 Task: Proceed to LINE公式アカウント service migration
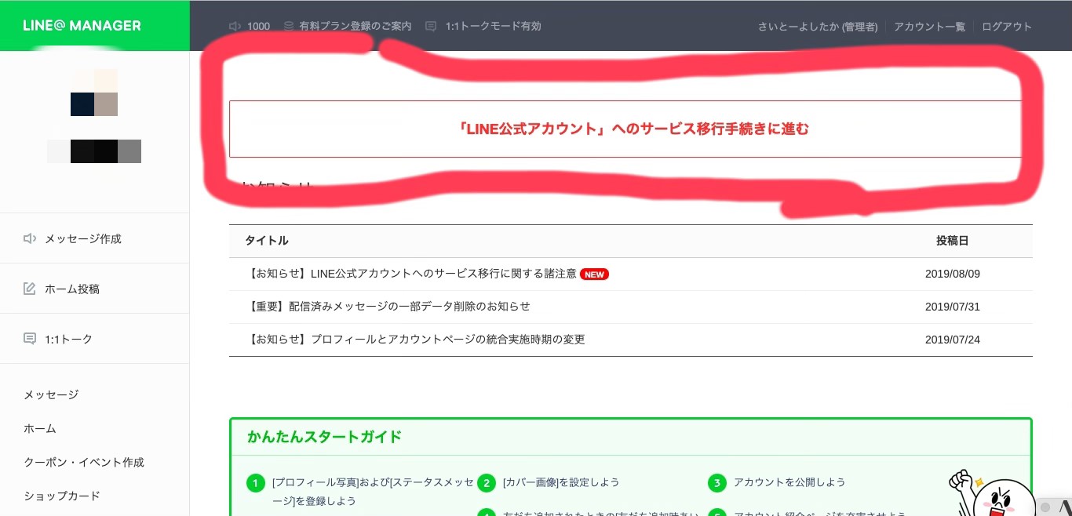pyautogui.click(x=633, y=129)
